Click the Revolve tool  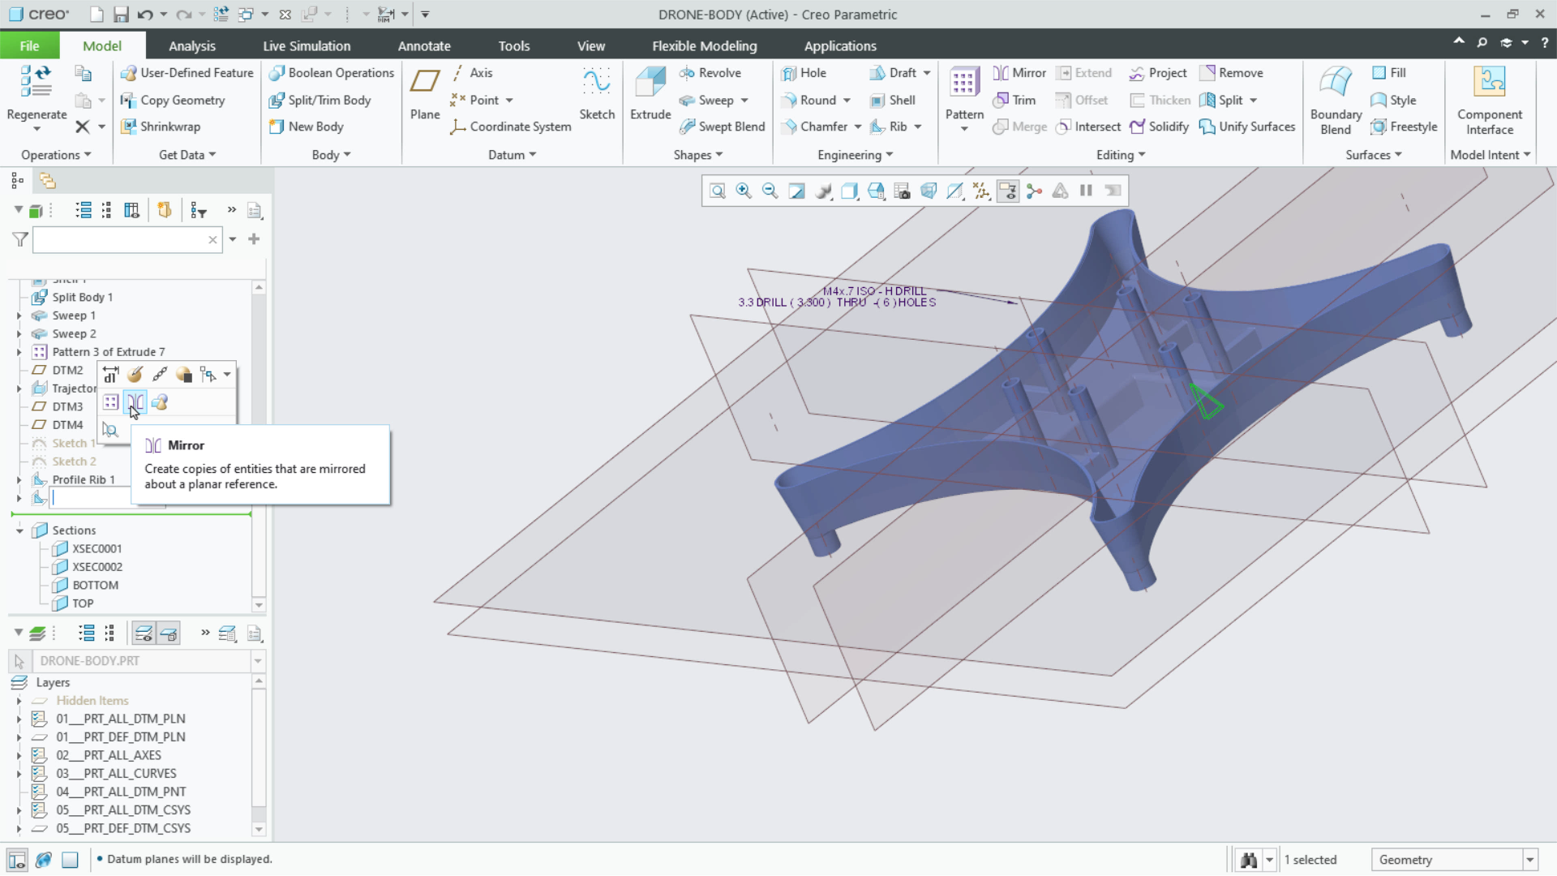(710, 73)
